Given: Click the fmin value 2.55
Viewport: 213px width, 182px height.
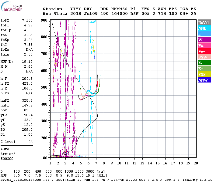Looking at the screenshot, I should (28, 54).
